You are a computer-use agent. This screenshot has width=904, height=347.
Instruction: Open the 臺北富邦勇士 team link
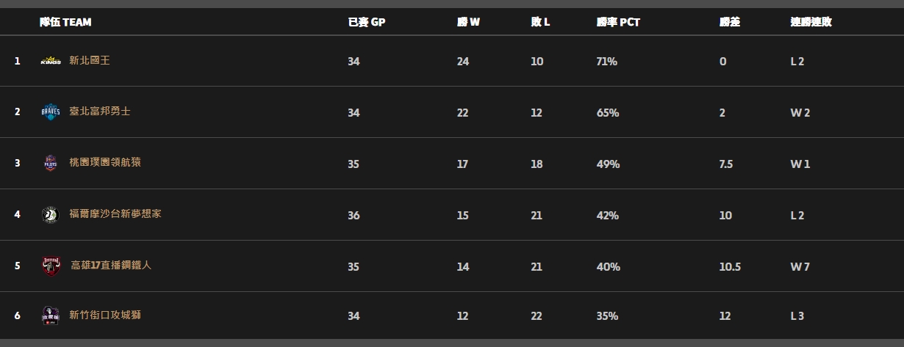point(100,112)
